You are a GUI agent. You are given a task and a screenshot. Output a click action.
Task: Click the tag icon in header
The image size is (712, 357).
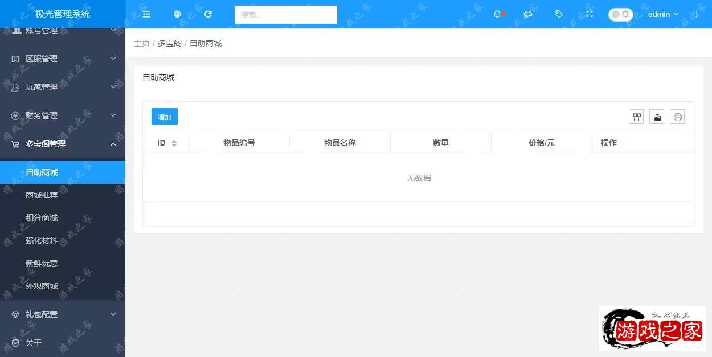click(x=559, y=14)
